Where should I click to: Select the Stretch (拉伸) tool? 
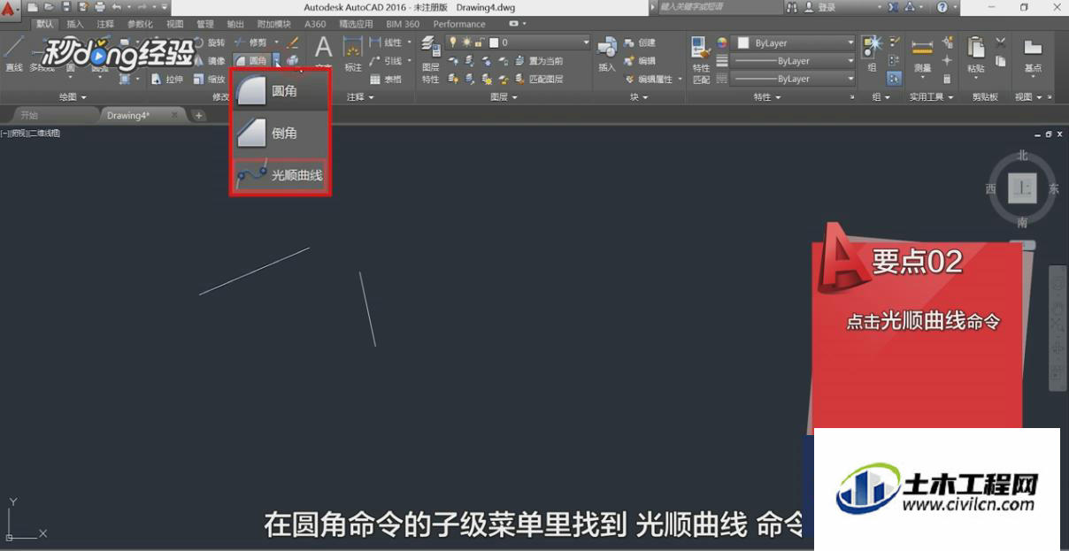167,79
